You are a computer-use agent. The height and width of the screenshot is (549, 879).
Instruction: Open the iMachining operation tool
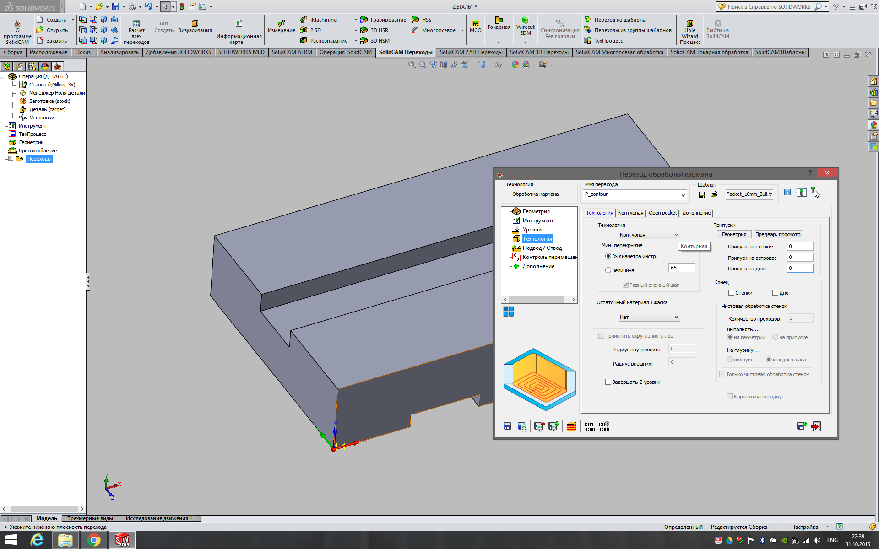click(323, 20)
